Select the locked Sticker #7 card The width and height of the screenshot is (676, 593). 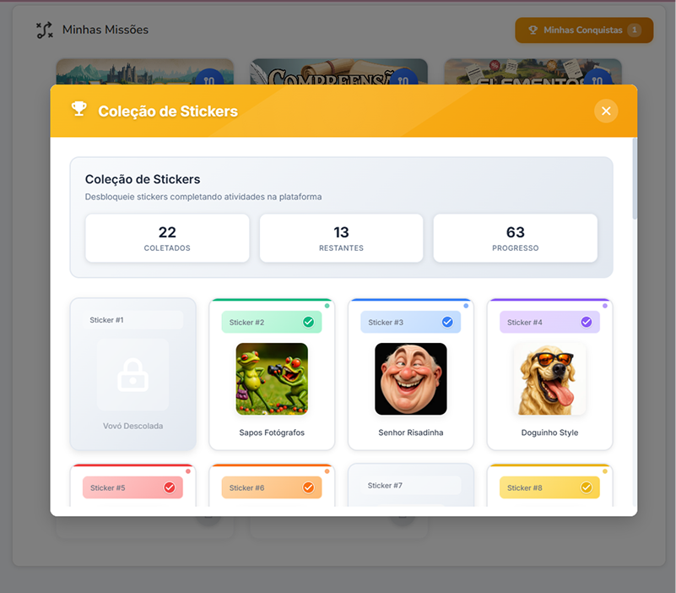click(411, 485)
